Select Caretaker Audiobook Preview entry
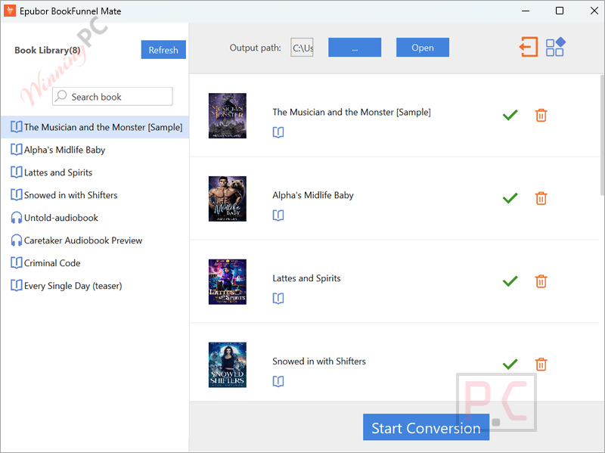This screenshot has width=605, height=453. coord(95,240)
